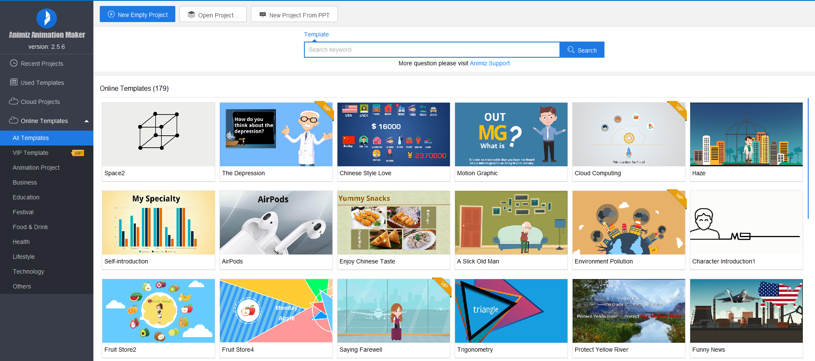The width and height of the screenshot is (815, 361).
Task: Open the Motion Graphic template thumbnail
Action: pyautogui.click(x=511, y=134)
